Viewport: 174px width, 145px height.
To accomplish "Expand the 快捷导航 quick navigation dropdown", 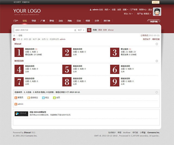I will (x=154, y=21).
